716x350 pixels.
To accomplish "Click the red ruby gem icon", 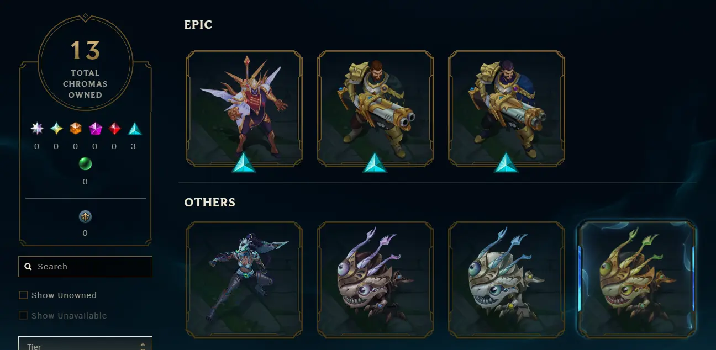I will point(114,129).
